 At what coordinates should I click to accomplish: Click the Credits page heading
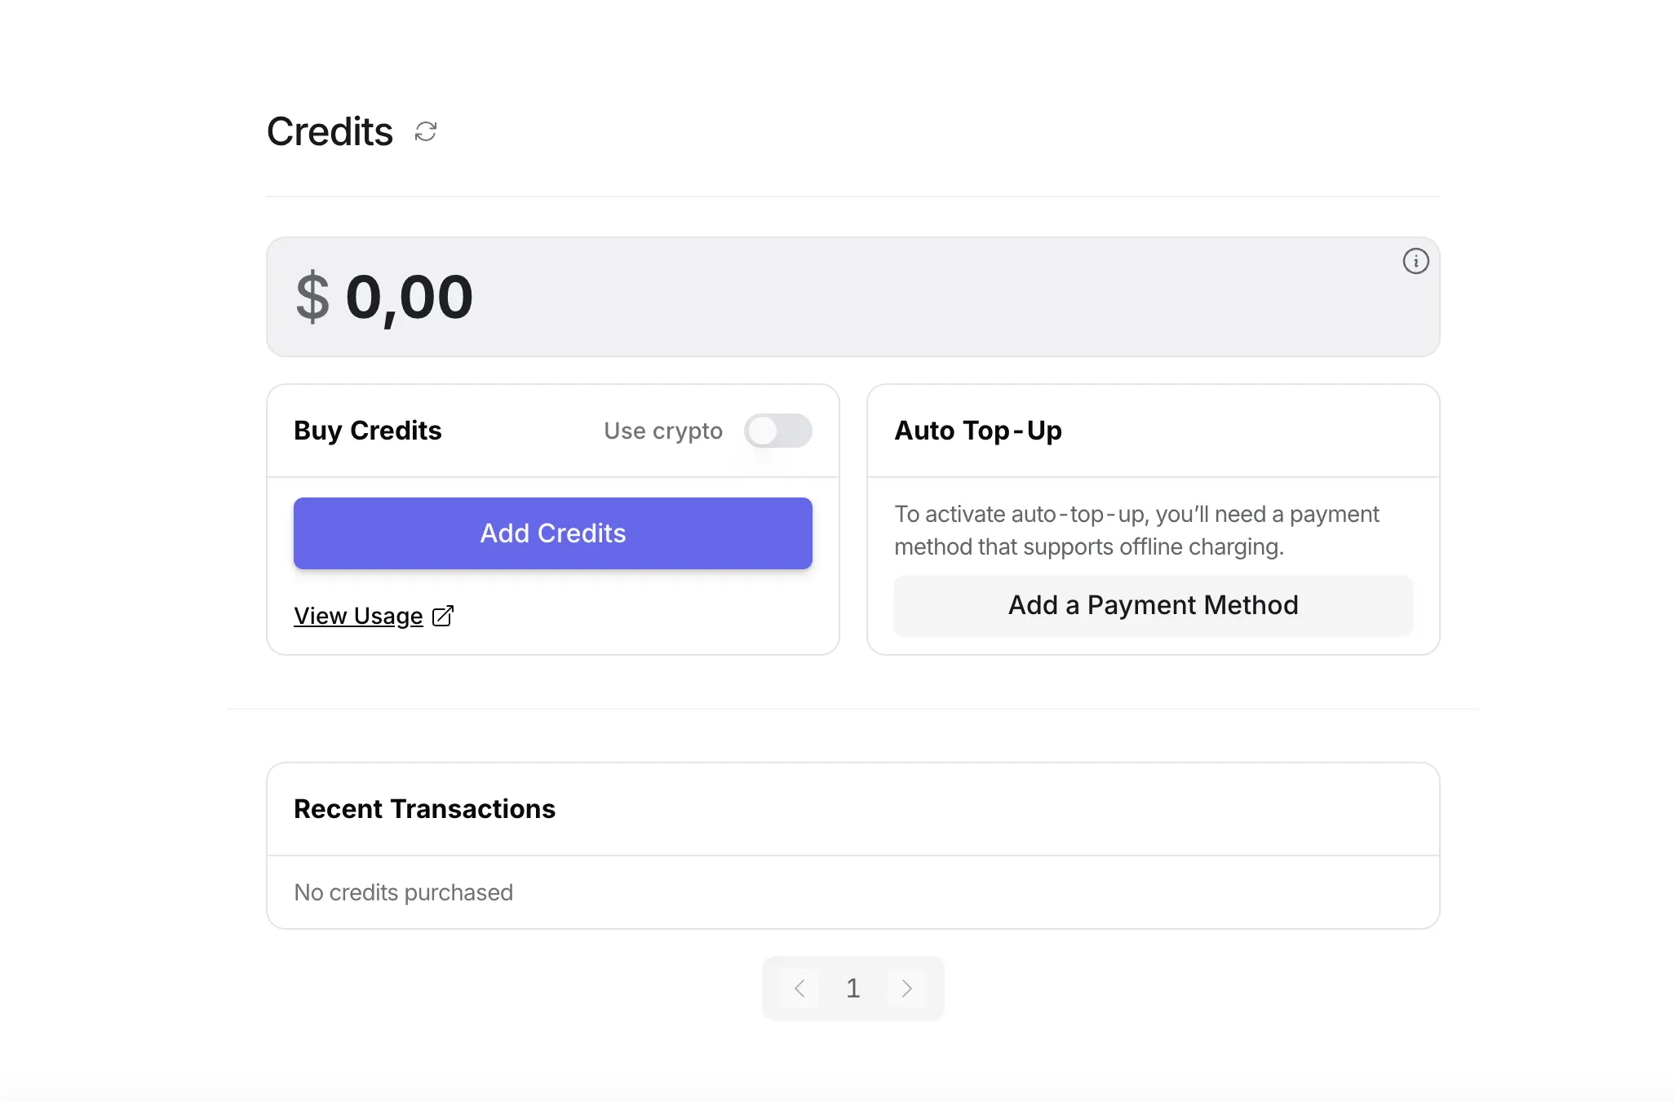pyautogui.click(x=330, y=131)
